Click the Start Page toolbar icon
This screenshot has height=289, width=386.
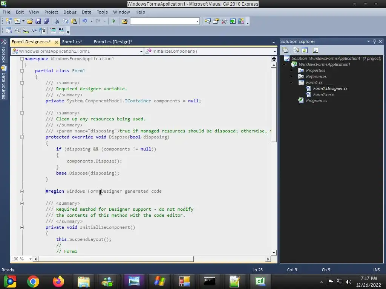click(x=232, y=21)
